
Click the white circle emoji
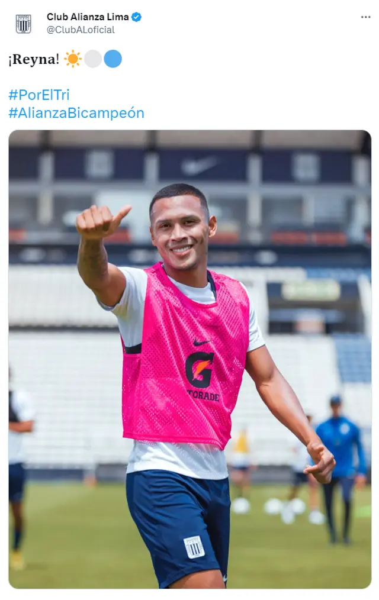(x=92, y=59)
